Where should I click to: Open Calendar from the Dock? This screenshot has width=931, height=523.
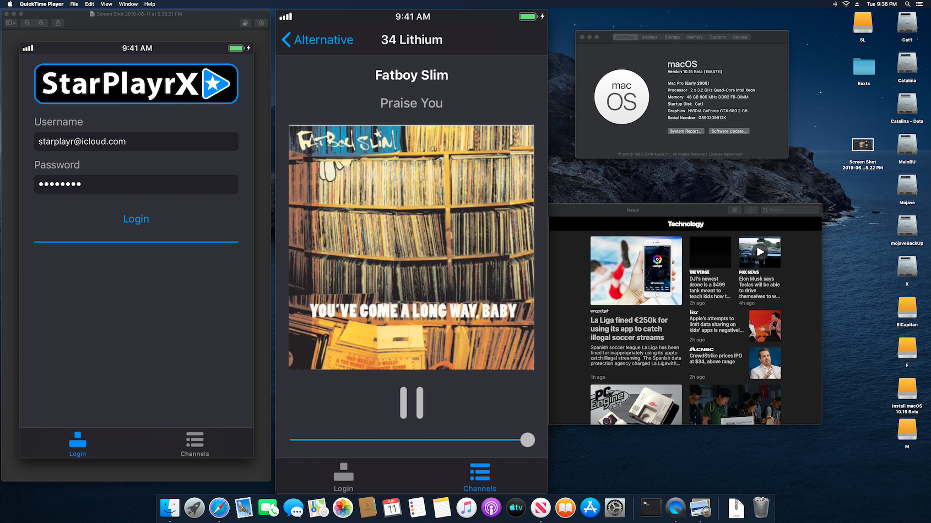pyautogui.click(x=392, y=508)
